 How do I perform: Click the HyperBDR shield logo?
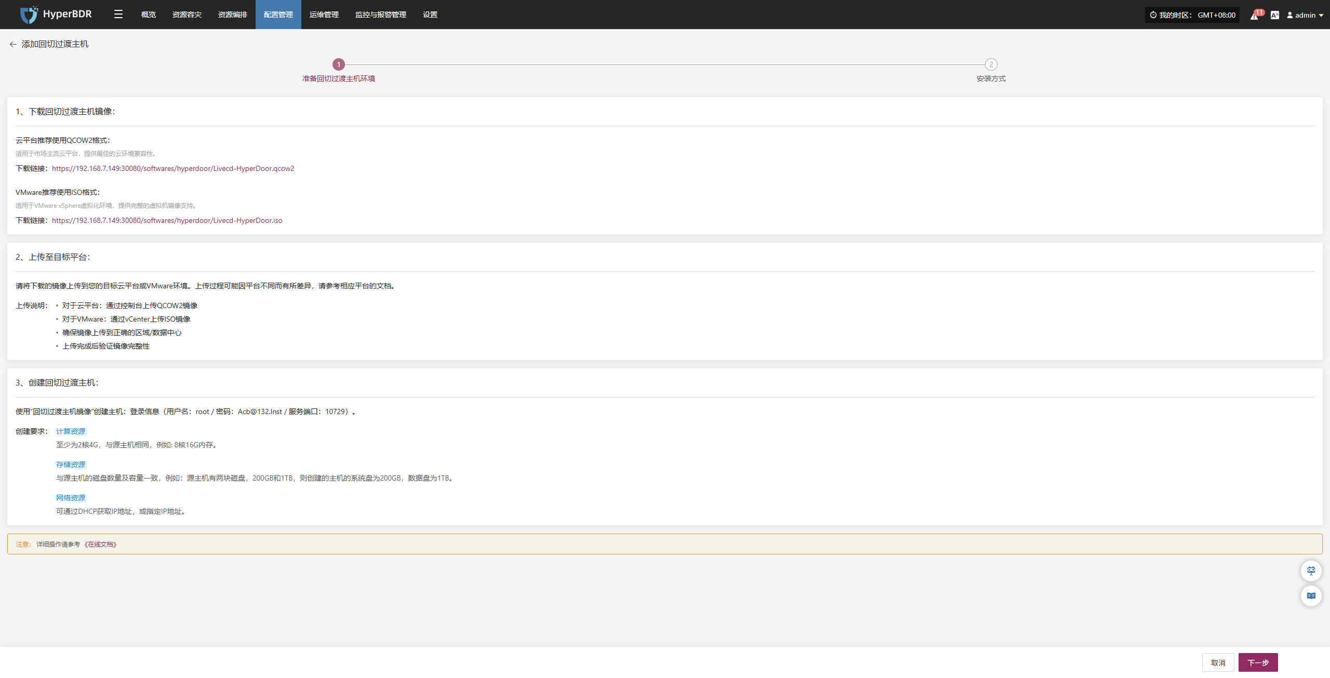pos(29,15)
